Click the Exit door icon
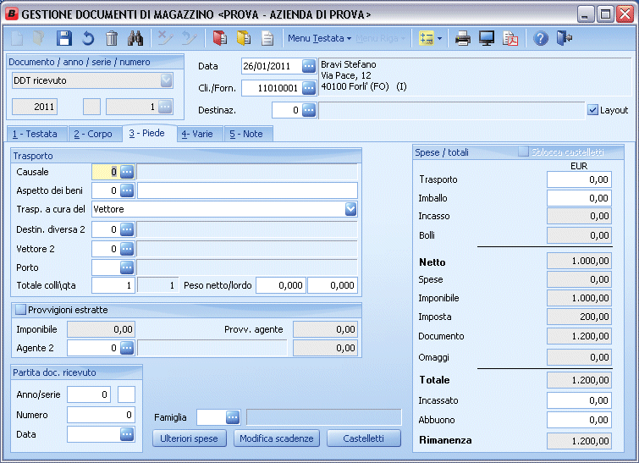 (565, 38)
